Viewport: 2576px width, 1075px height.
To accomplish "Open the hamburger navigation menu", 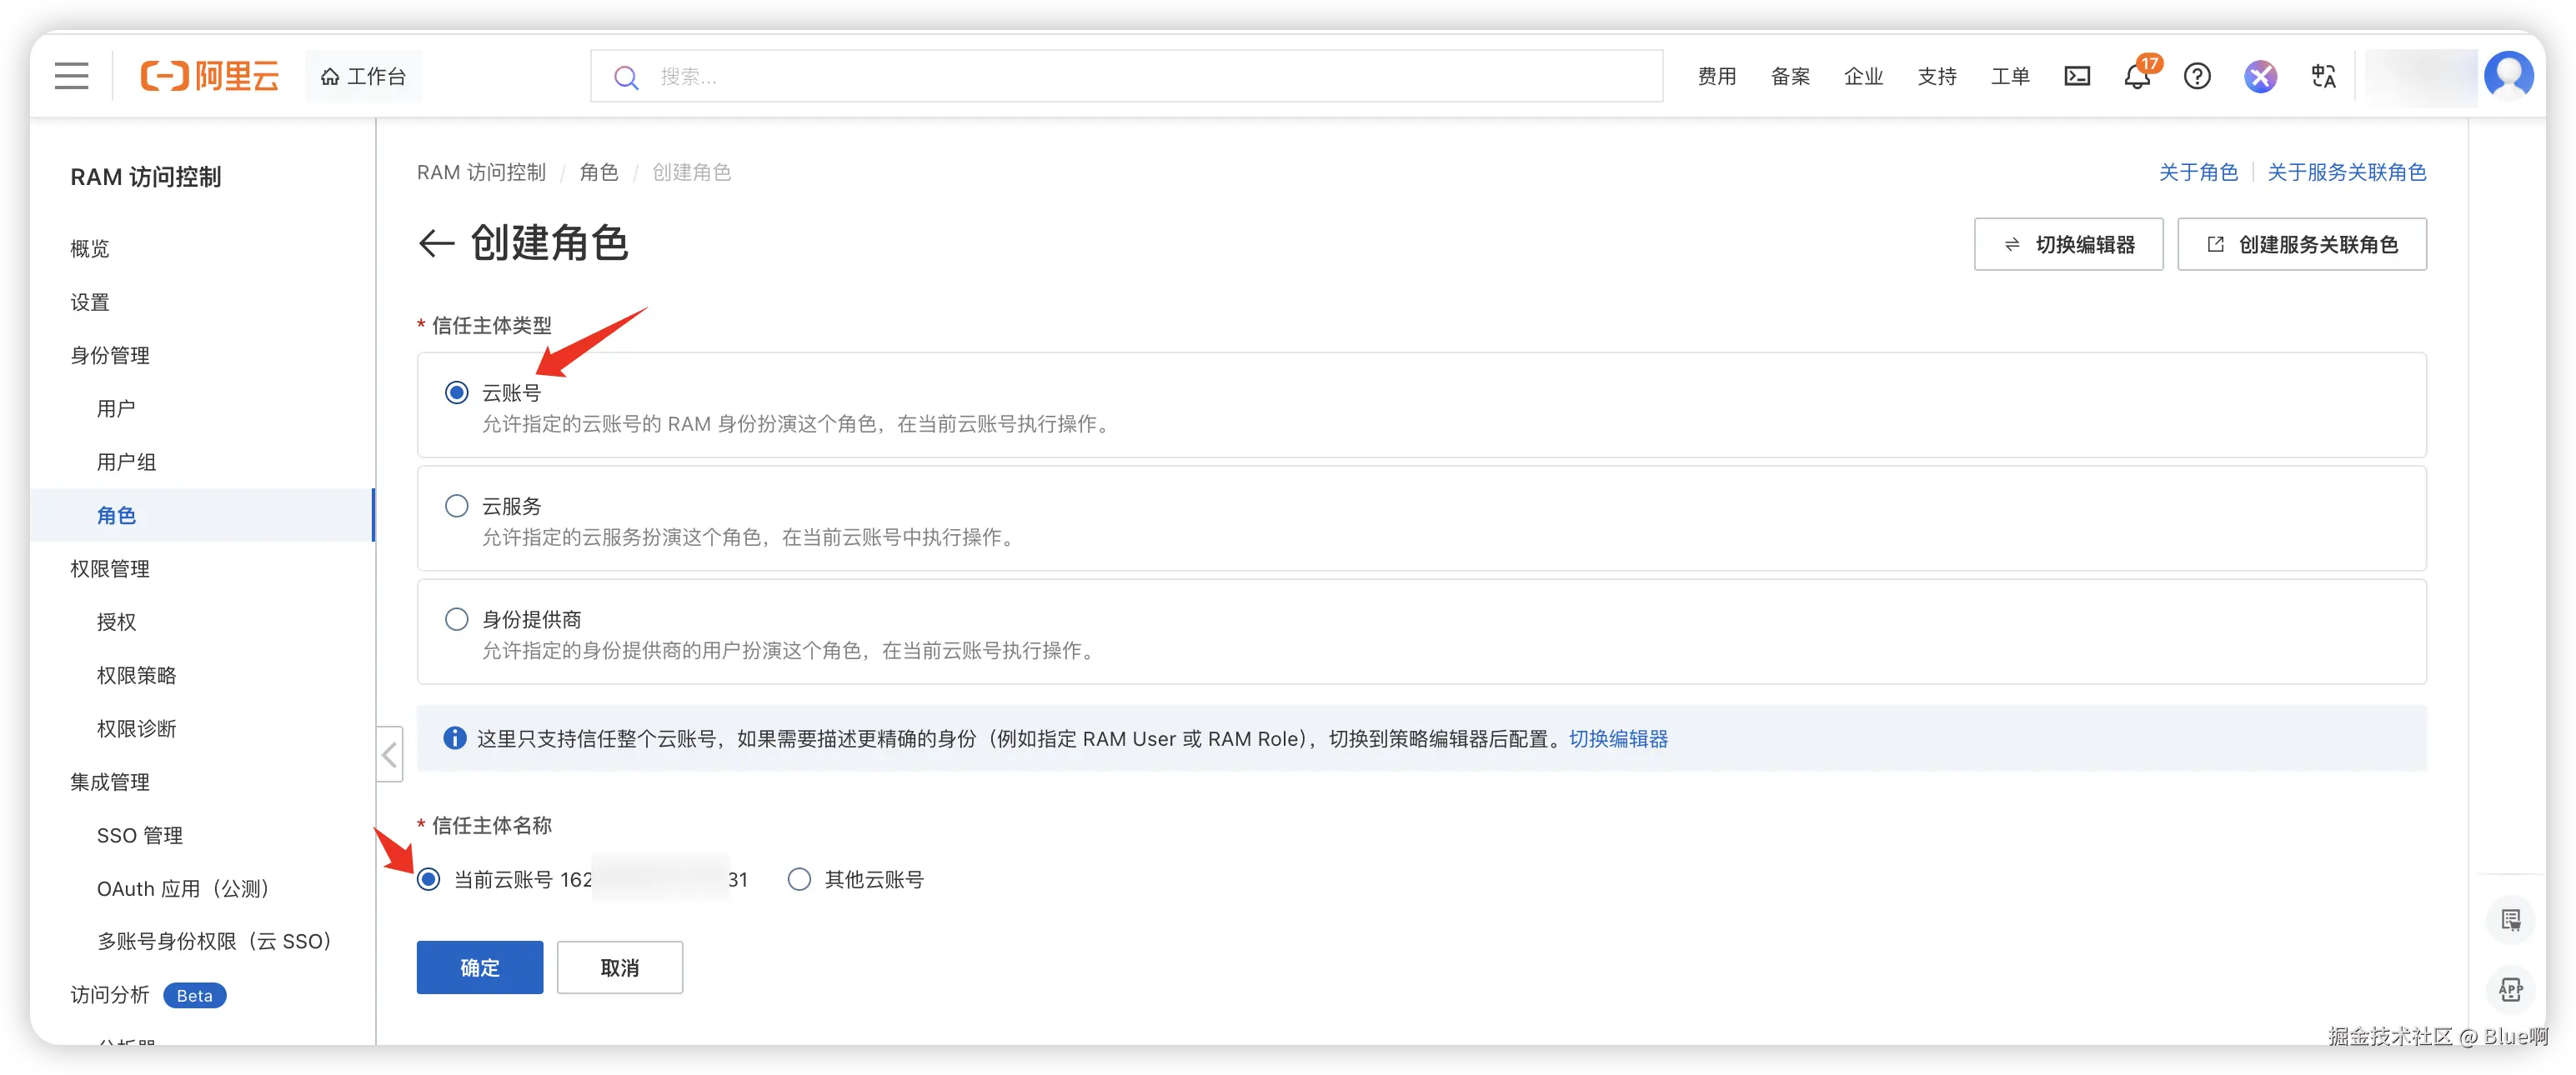I will (71, 76).
